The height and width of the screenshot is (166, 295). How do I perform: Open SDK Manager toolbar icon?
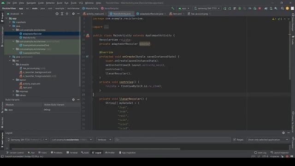coord(276,8)
